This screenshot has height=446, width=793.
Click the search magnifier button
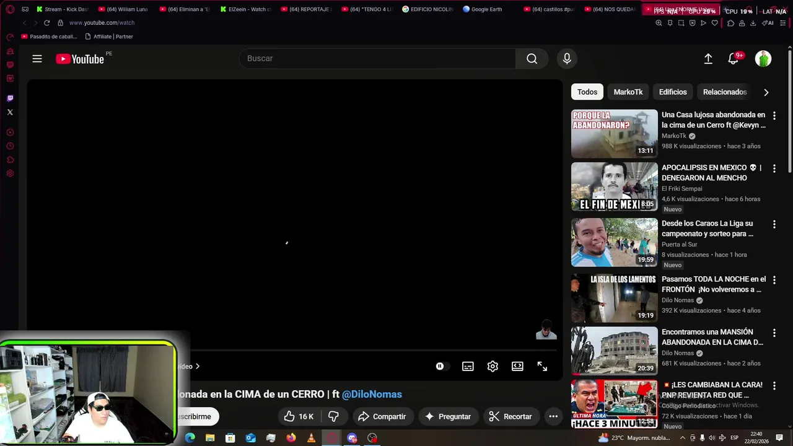pyautogui.click(x=532, y=58)
